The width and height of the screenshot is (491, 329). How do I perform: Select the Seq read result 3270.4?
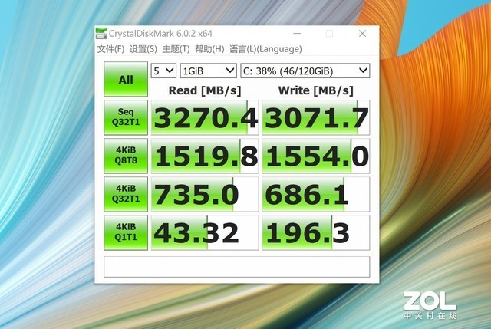205,117
